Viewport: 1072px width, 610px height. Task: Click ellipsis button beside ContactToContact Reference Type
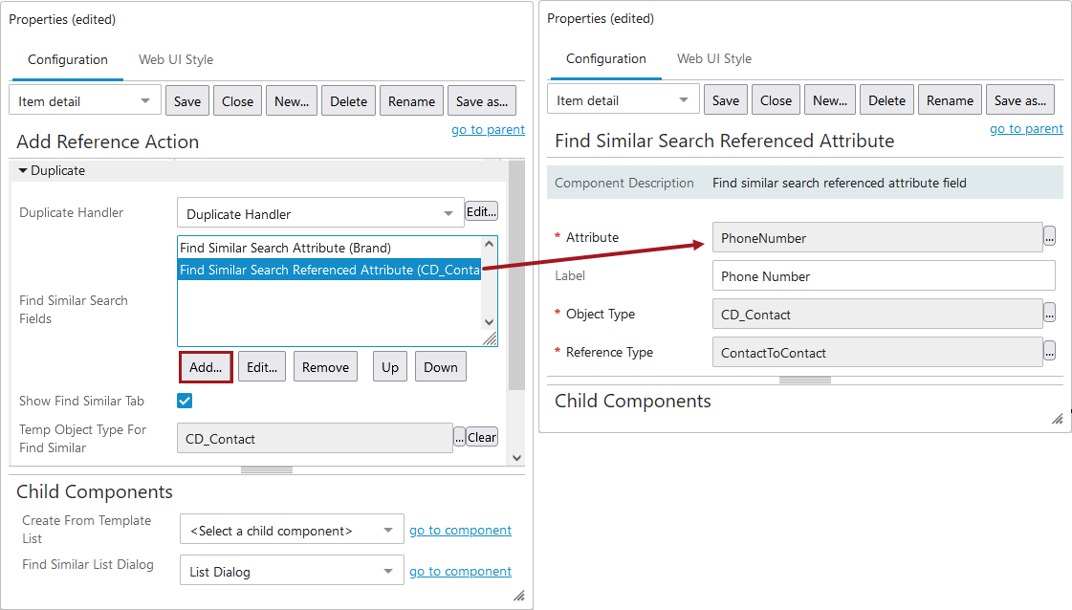pos(1049,351)
